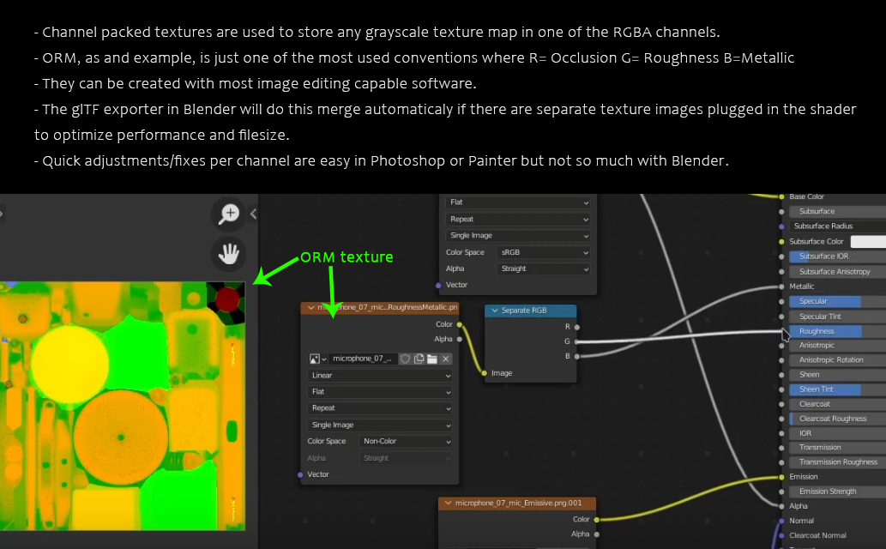This screenshot has width=886, height=549.
Task: Click the Normal input socket on the shader
Action: (781, 521)
